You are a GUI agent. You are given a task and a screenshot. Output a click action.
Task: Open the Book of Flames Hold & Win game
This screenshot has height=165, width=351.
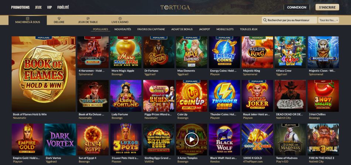pos(44,74)
